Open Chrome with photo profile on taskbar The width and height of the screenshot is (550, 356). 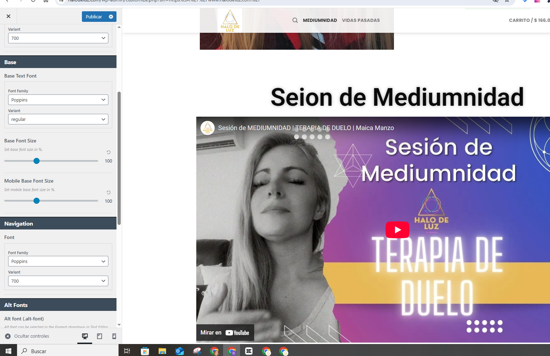[214, 351]
